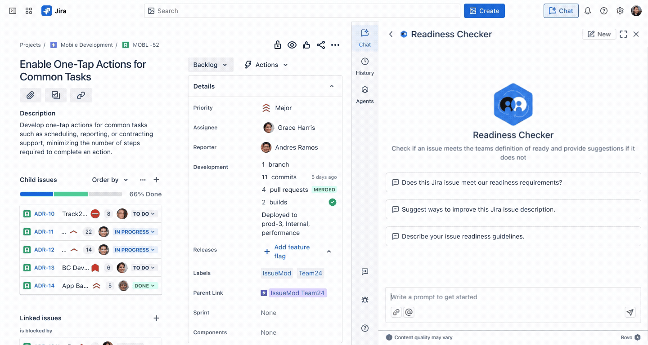648x345 pixels.
Task: Open the app switcher grid icon
Action: tap(29, 11)
